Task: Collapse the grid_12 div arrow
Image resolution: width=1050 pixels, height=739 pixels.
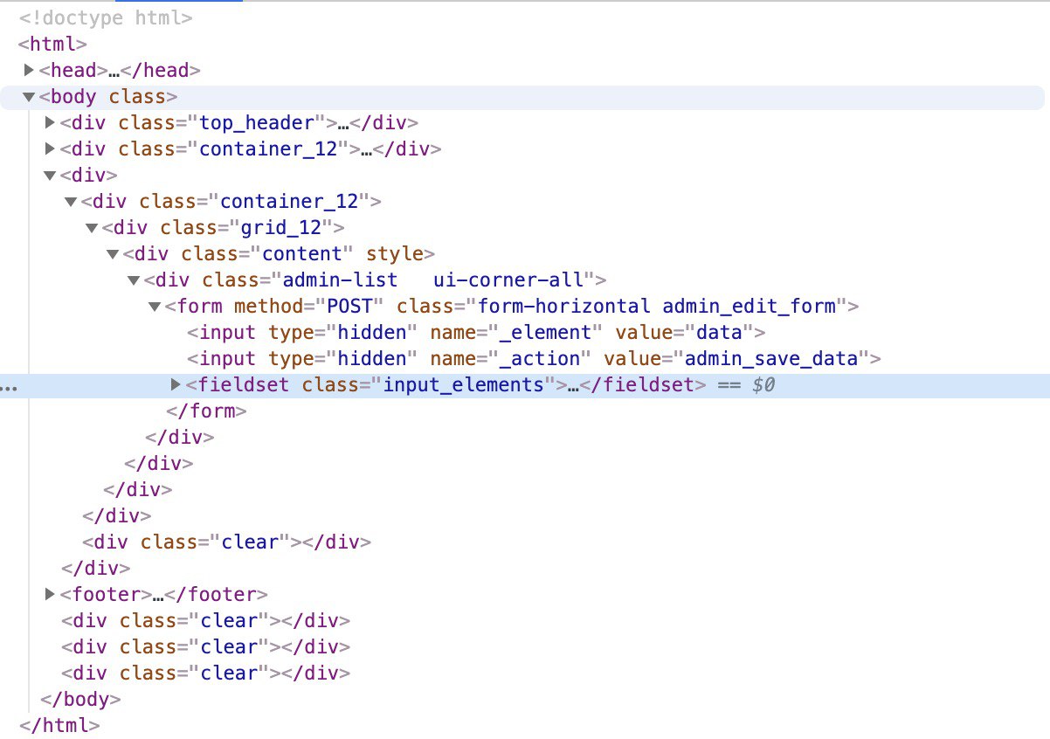Action: click(x=93, y=227)
